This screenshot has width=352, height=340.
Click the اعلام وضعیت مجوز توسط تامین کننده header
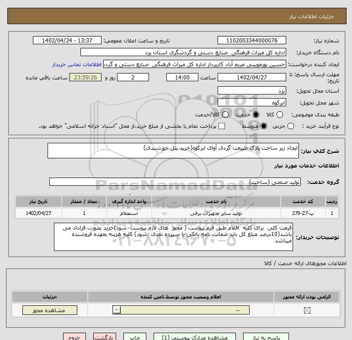pos(181,297)
